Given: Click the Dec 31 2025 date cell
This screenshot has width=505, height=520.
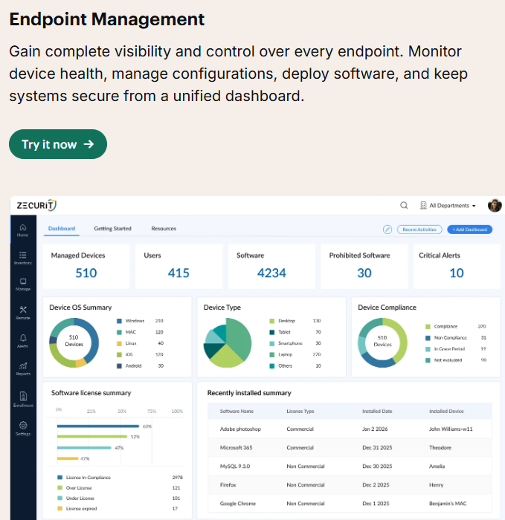Looking at the screenshot, I should click(377, 448).
